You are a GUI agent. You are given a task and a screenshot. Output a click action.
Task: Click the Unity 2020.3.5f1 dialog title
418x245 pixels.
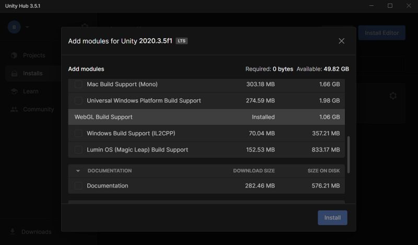pos(120,41)
